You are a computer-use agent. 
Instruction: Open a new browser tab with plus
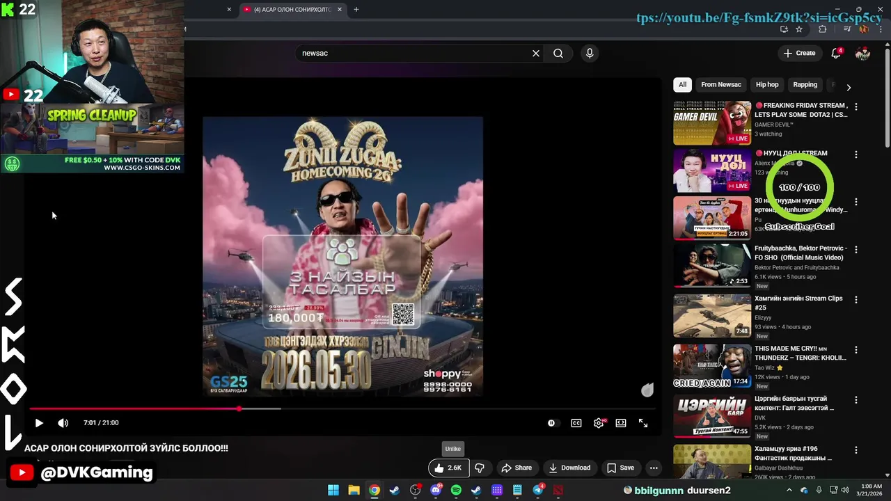click(x=356, y=9)
